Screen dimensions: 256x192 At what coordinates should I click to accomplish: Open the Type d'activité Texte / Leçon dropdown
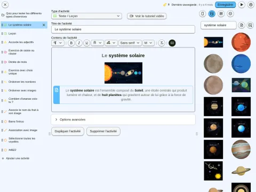tap(86, 16)
